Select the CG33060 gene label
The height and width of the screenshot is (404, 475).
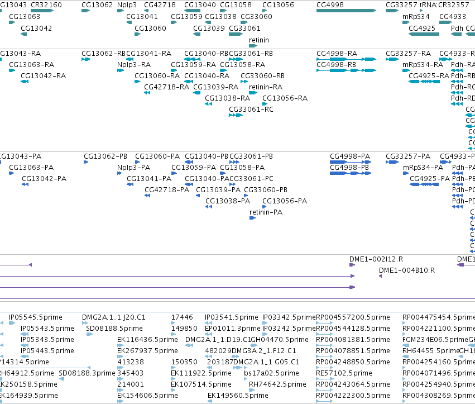point(256,16)
